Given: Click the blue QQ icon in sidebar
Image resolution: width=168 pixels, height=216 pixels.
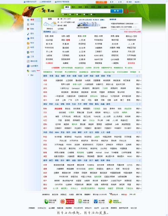Looking at the screenshot, I should click(28, 66).
